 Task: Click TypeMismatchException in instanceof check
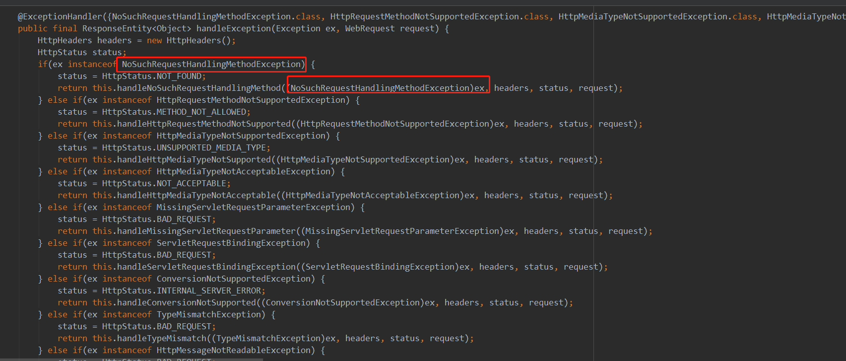tap(208, 314)
